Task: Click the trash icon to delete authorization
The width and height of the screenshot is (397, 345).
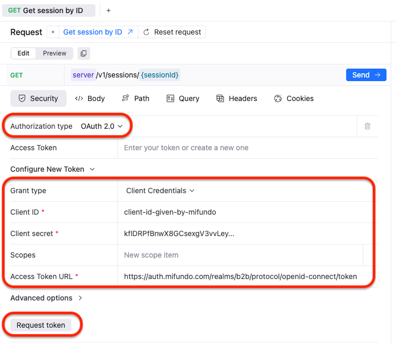Action: tap(368, 126)
